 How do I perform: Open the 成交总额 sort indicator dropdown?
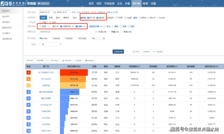(x=42, y=61)
